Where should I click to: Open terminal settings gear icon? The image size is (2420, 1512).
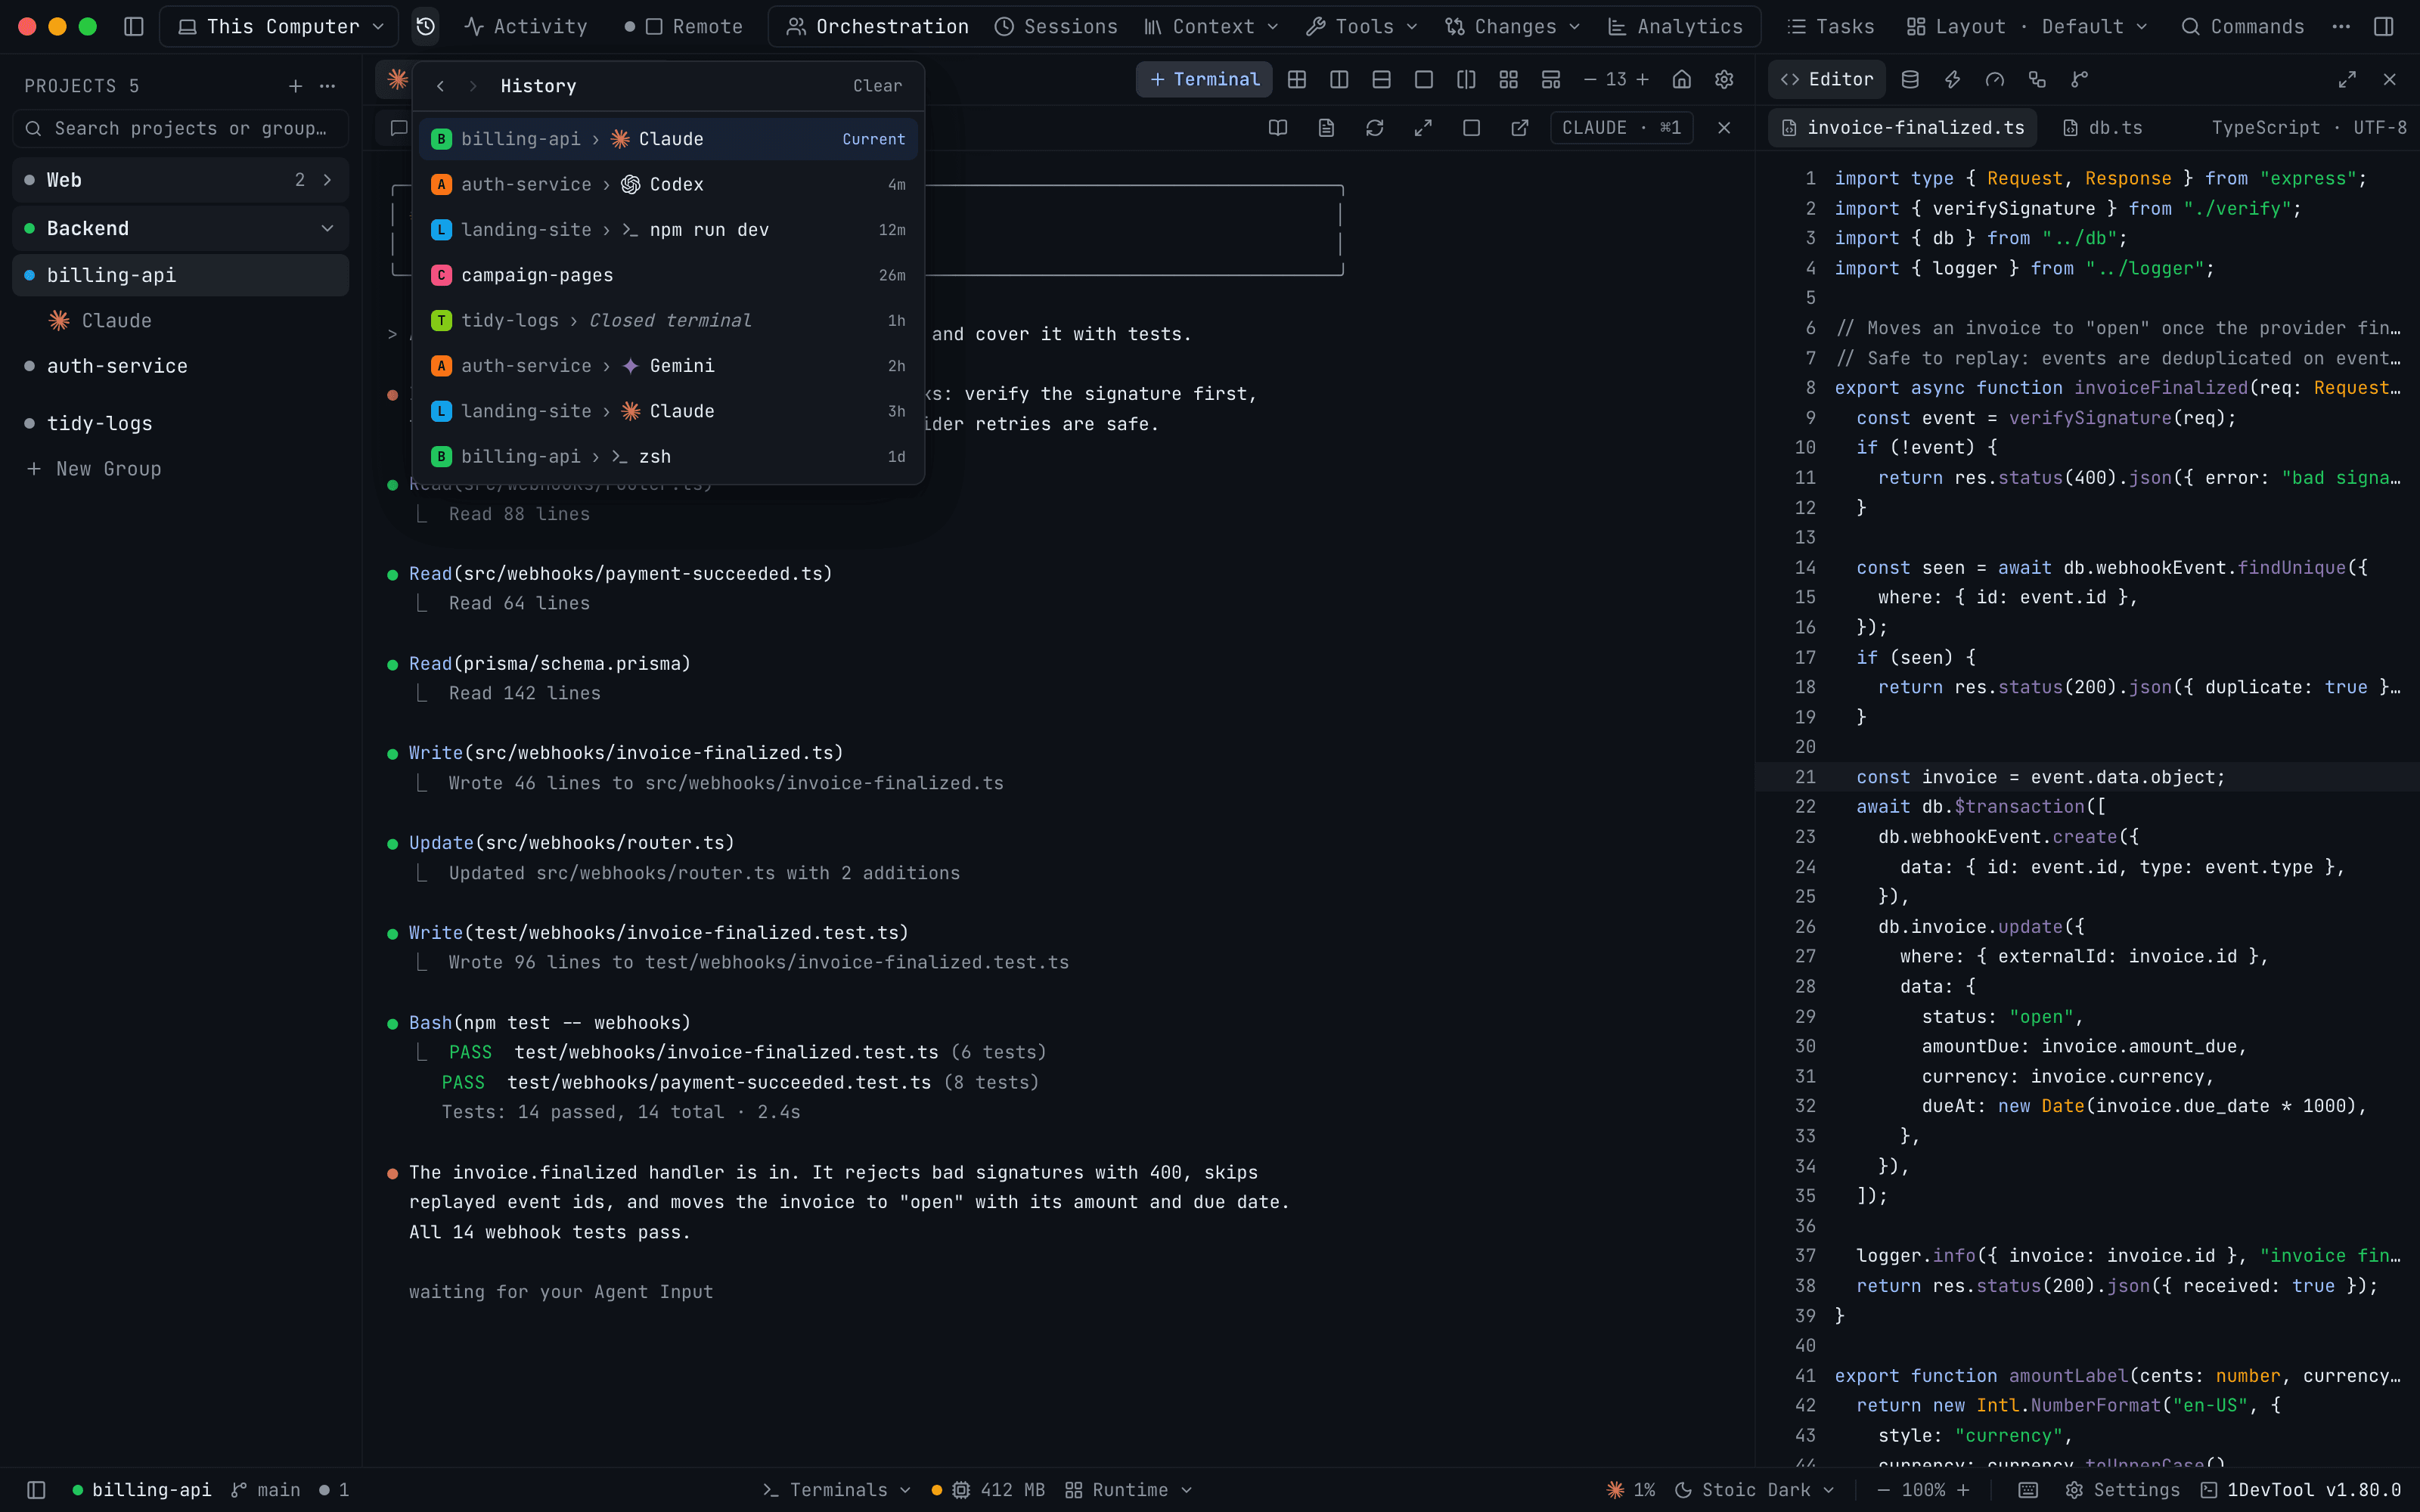[x=1724, y=79]
